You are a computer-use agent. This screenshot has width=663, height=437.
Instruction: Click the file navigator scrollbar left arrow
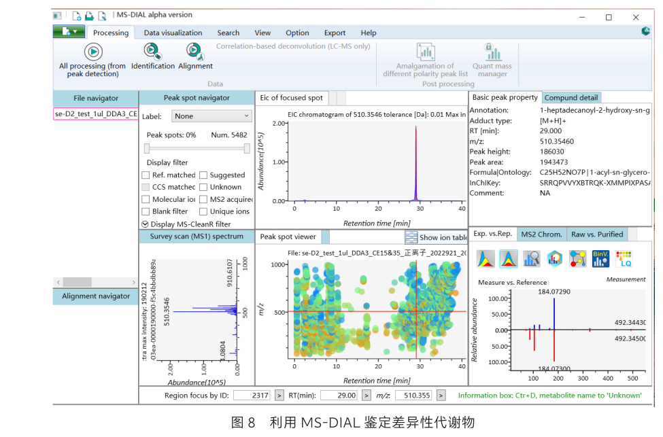click(58, 282)
